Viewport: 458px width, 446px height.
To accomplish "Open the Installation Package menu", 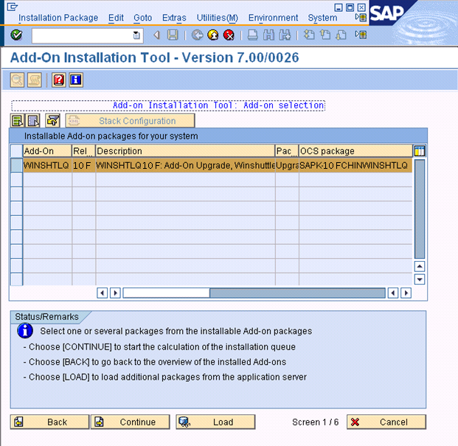I will (x=58, y=18).
